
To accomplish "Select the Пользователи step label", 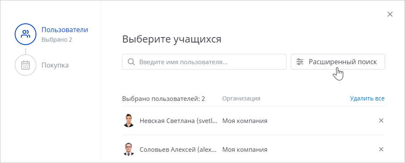I will click(65, 30).
